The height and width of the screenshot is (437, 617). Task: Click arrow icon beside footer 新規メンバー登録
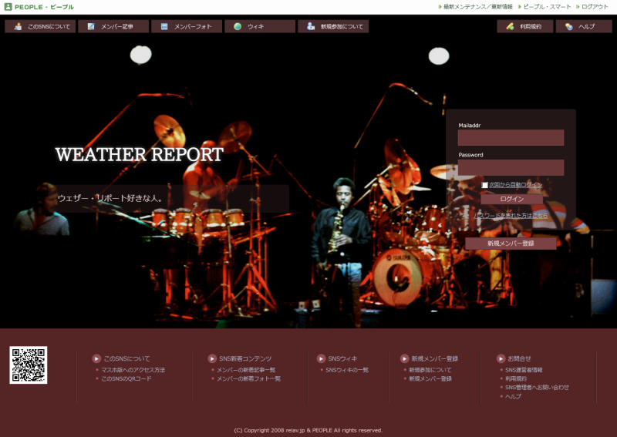(x=404, y=358)
